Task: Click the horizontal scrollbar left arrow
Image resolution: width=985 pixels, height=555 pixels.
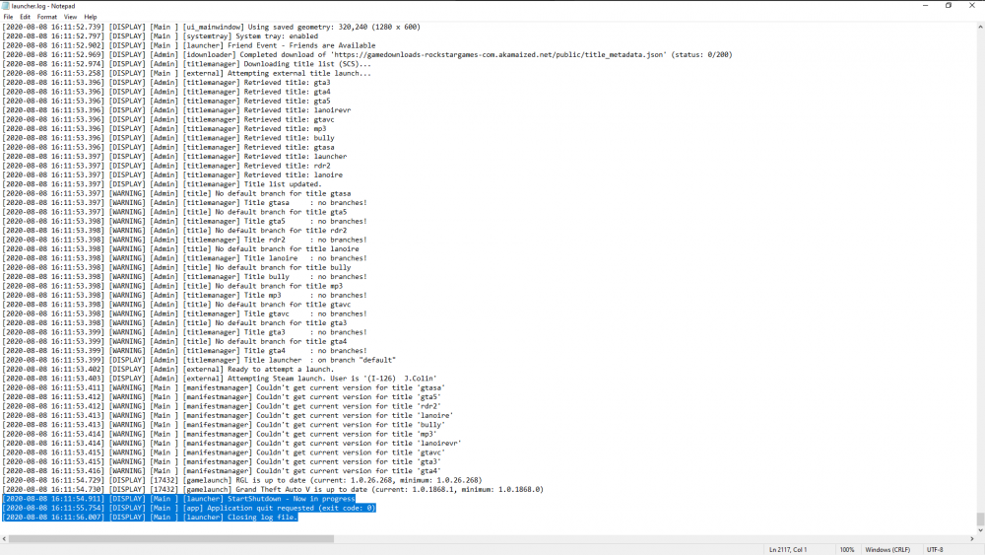Action: coord(4,538)
